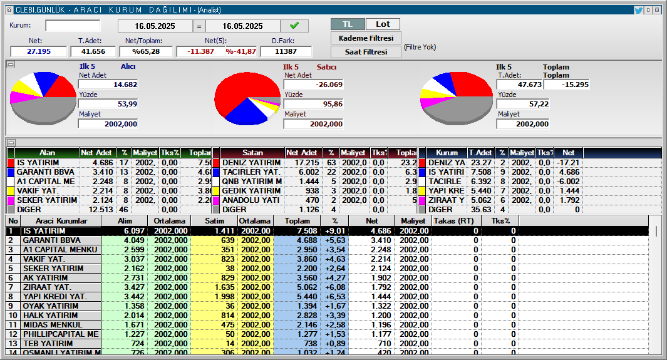Click the Alıcı buyers pie chart
This screenshot has width=667, height=360.
click(43, 98)
